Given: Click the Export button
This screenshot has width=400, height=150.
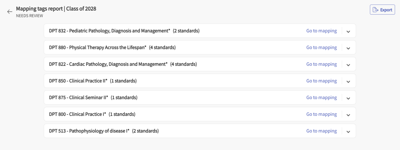Looking at the screenshot, I should 382,10.
